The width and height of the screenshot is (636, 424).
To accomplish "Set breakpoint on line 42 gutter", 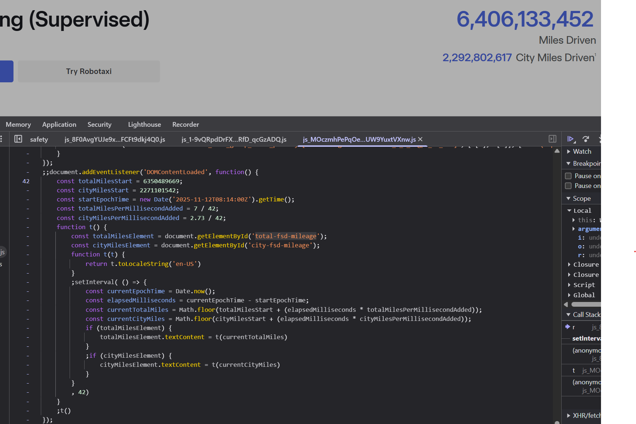I will tap(26, 181).
